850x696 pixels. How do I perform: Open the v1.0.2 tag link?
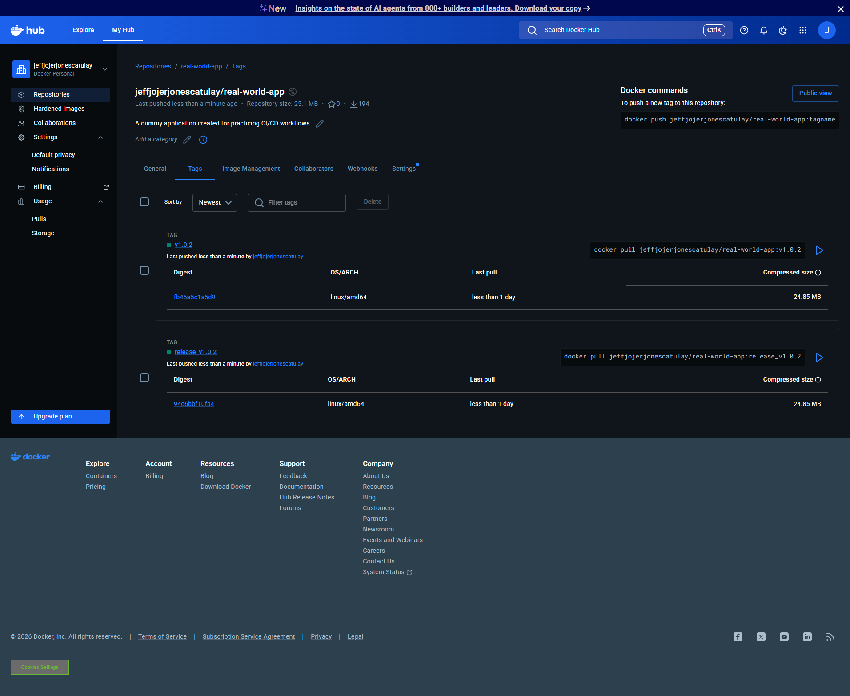point(184,245)
